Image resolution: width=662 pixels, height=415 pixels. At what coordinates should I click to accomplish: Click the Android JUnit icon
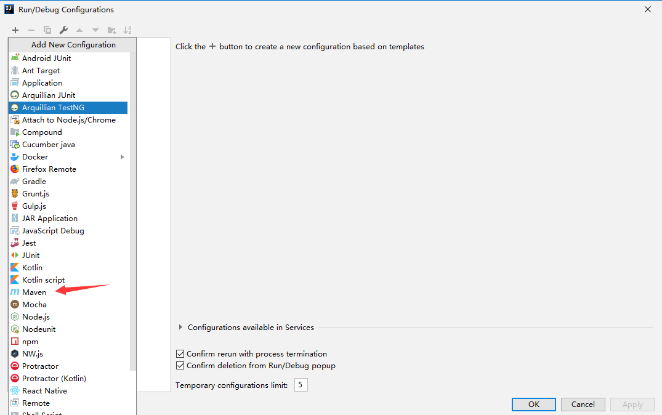tap(15, 58)
